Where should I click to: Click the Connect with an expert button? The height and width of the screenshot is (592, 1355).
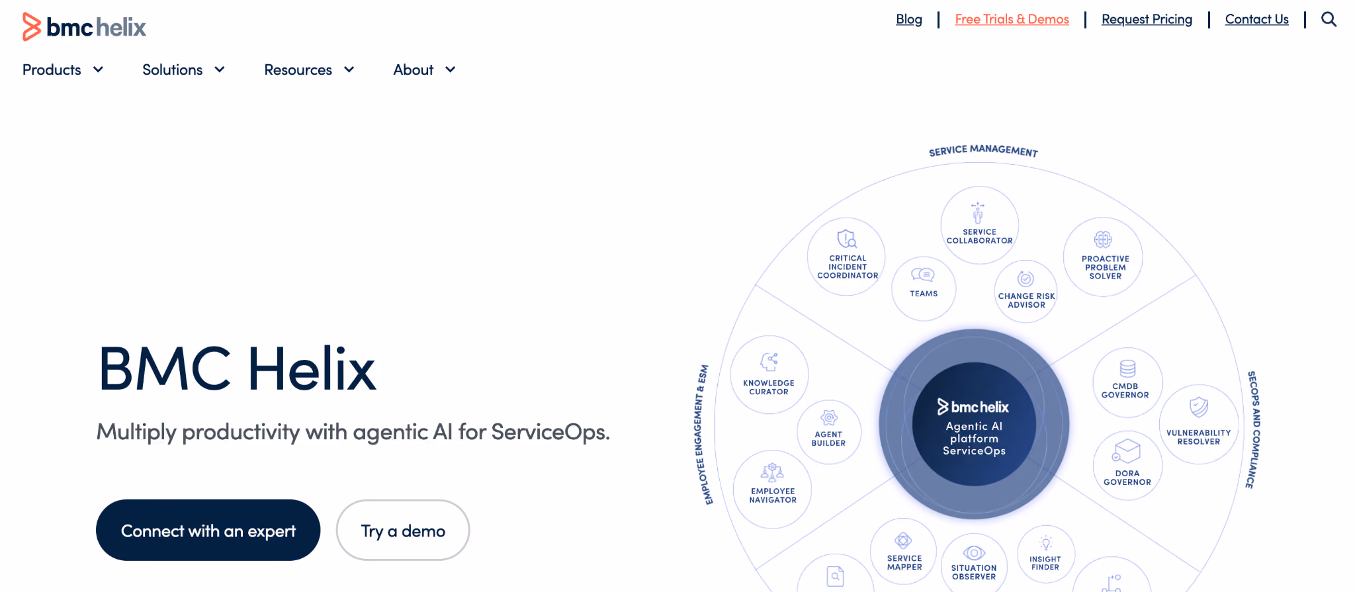click(x=208, y=530)
